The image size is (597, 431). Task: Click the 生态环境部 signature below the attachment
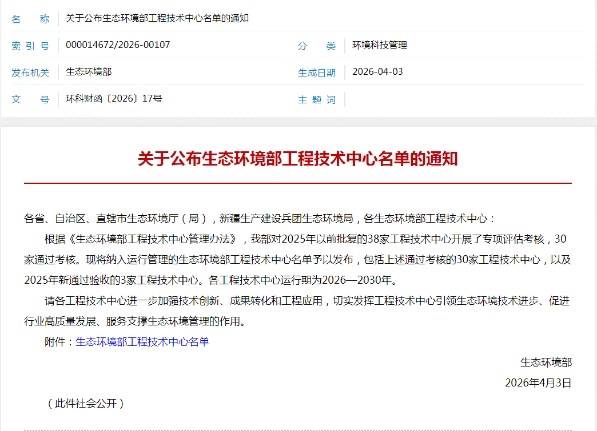point(546,362)
